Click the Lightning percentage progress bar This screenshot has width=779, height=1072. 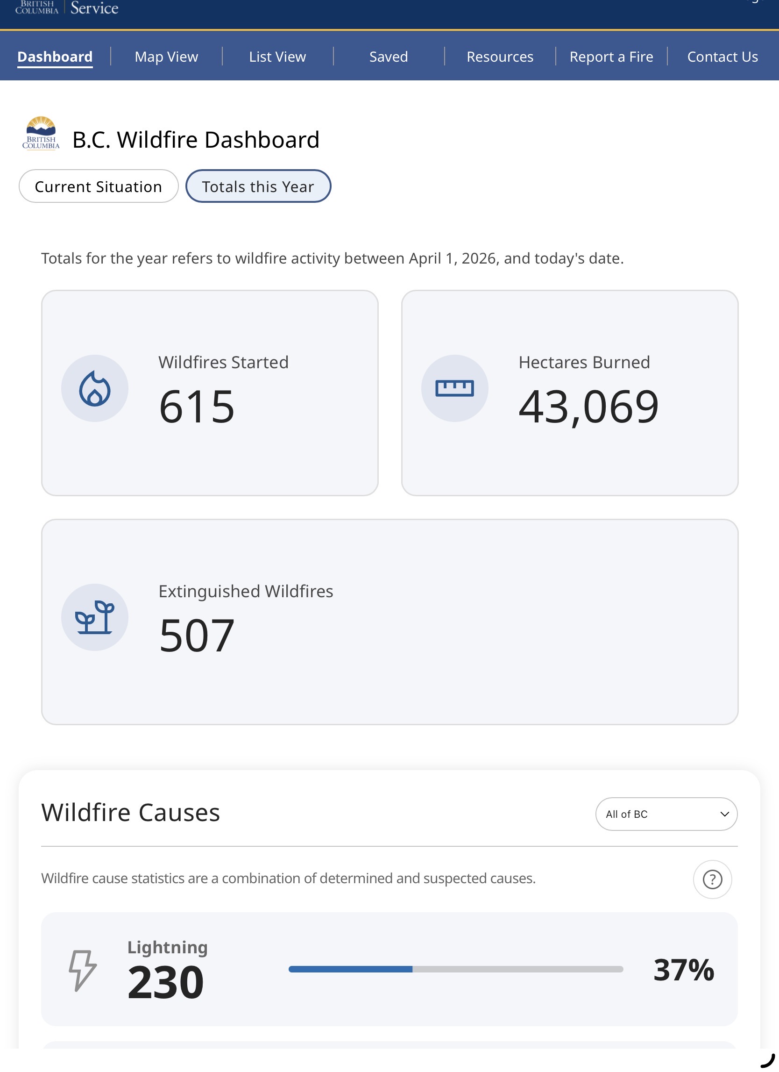point(456,969)
